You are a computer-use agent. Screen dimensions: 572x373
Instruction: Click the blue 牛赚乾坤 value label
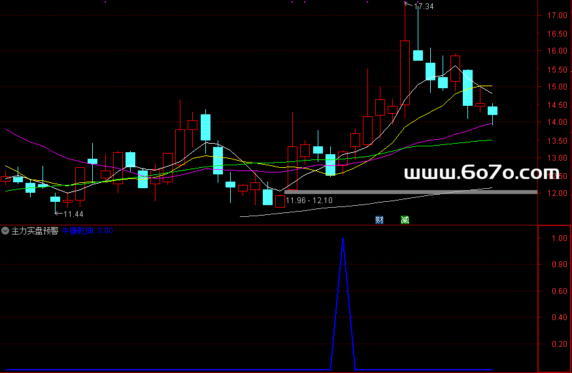tap(88, 231)
